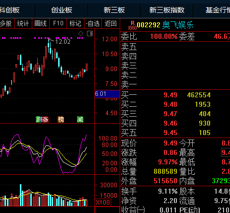This screenshot has height=213, width=230.
Task: Click the diamond icon above chart
Action: click(80, 34)
